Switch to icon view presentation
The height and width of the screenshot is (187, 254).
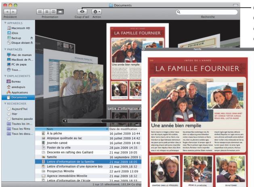(40, 12)
